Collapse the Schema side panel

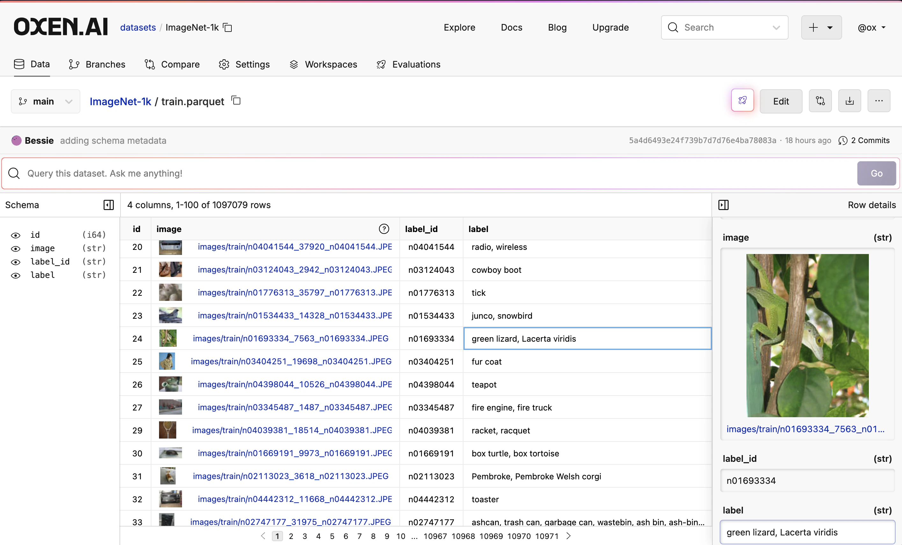[108, 205]
